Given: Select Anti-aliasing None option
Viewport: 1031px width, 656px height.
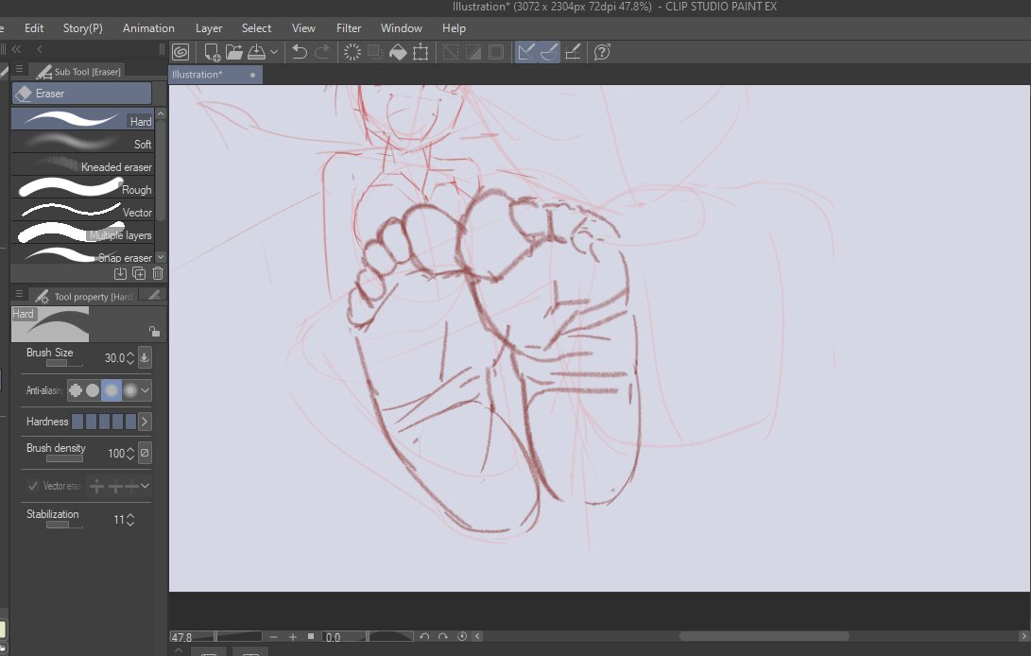Looking at the screenshot, I should point(76,390).
